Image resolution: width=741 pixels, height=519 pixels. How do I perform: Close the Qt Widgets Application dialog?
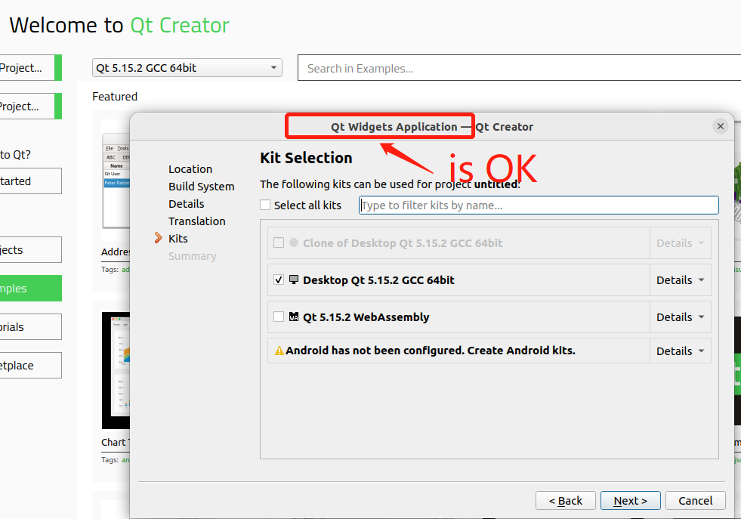(x=721, y=127)
